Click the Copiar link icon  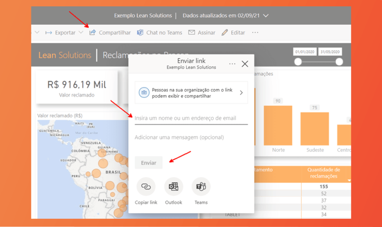(x=146, y=187)
